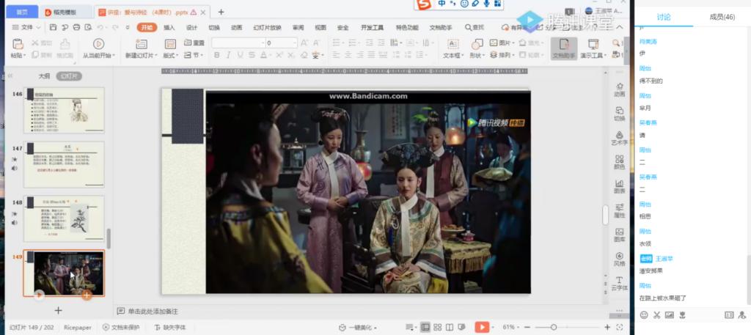This screenshot has height=335, width=751.
Task: Click the scissors screenshot icon in chat
Action: pyautogui.click(x=656, y=315)
